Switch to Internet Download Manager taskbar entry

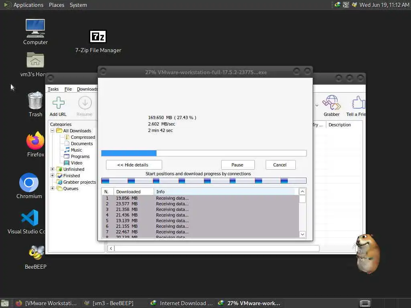click(x=182, y=303)
